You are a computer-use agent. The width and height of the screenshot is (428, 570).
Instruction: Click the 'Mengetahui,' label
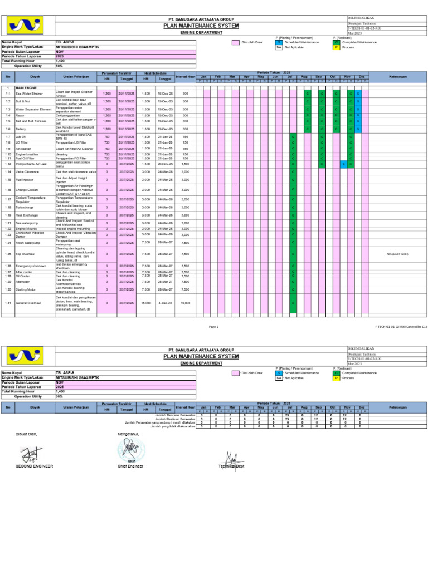(128, 434)
